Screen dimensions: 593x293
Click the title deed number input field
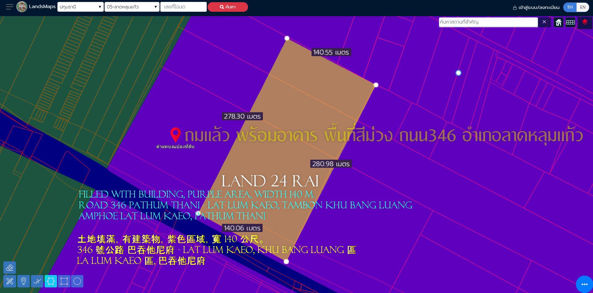(x=183, y=7)
